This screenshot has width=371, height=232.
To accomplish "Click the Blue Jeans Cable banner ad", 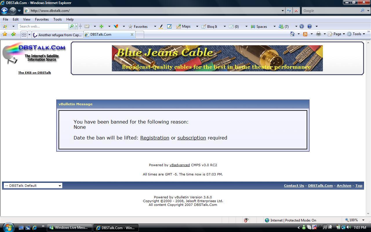I will [x=217, y=58].
